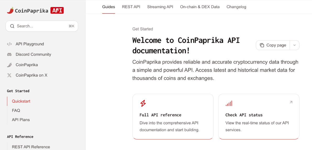
Task: Switch to the Guides tab
Action: (x=109, y=7)
